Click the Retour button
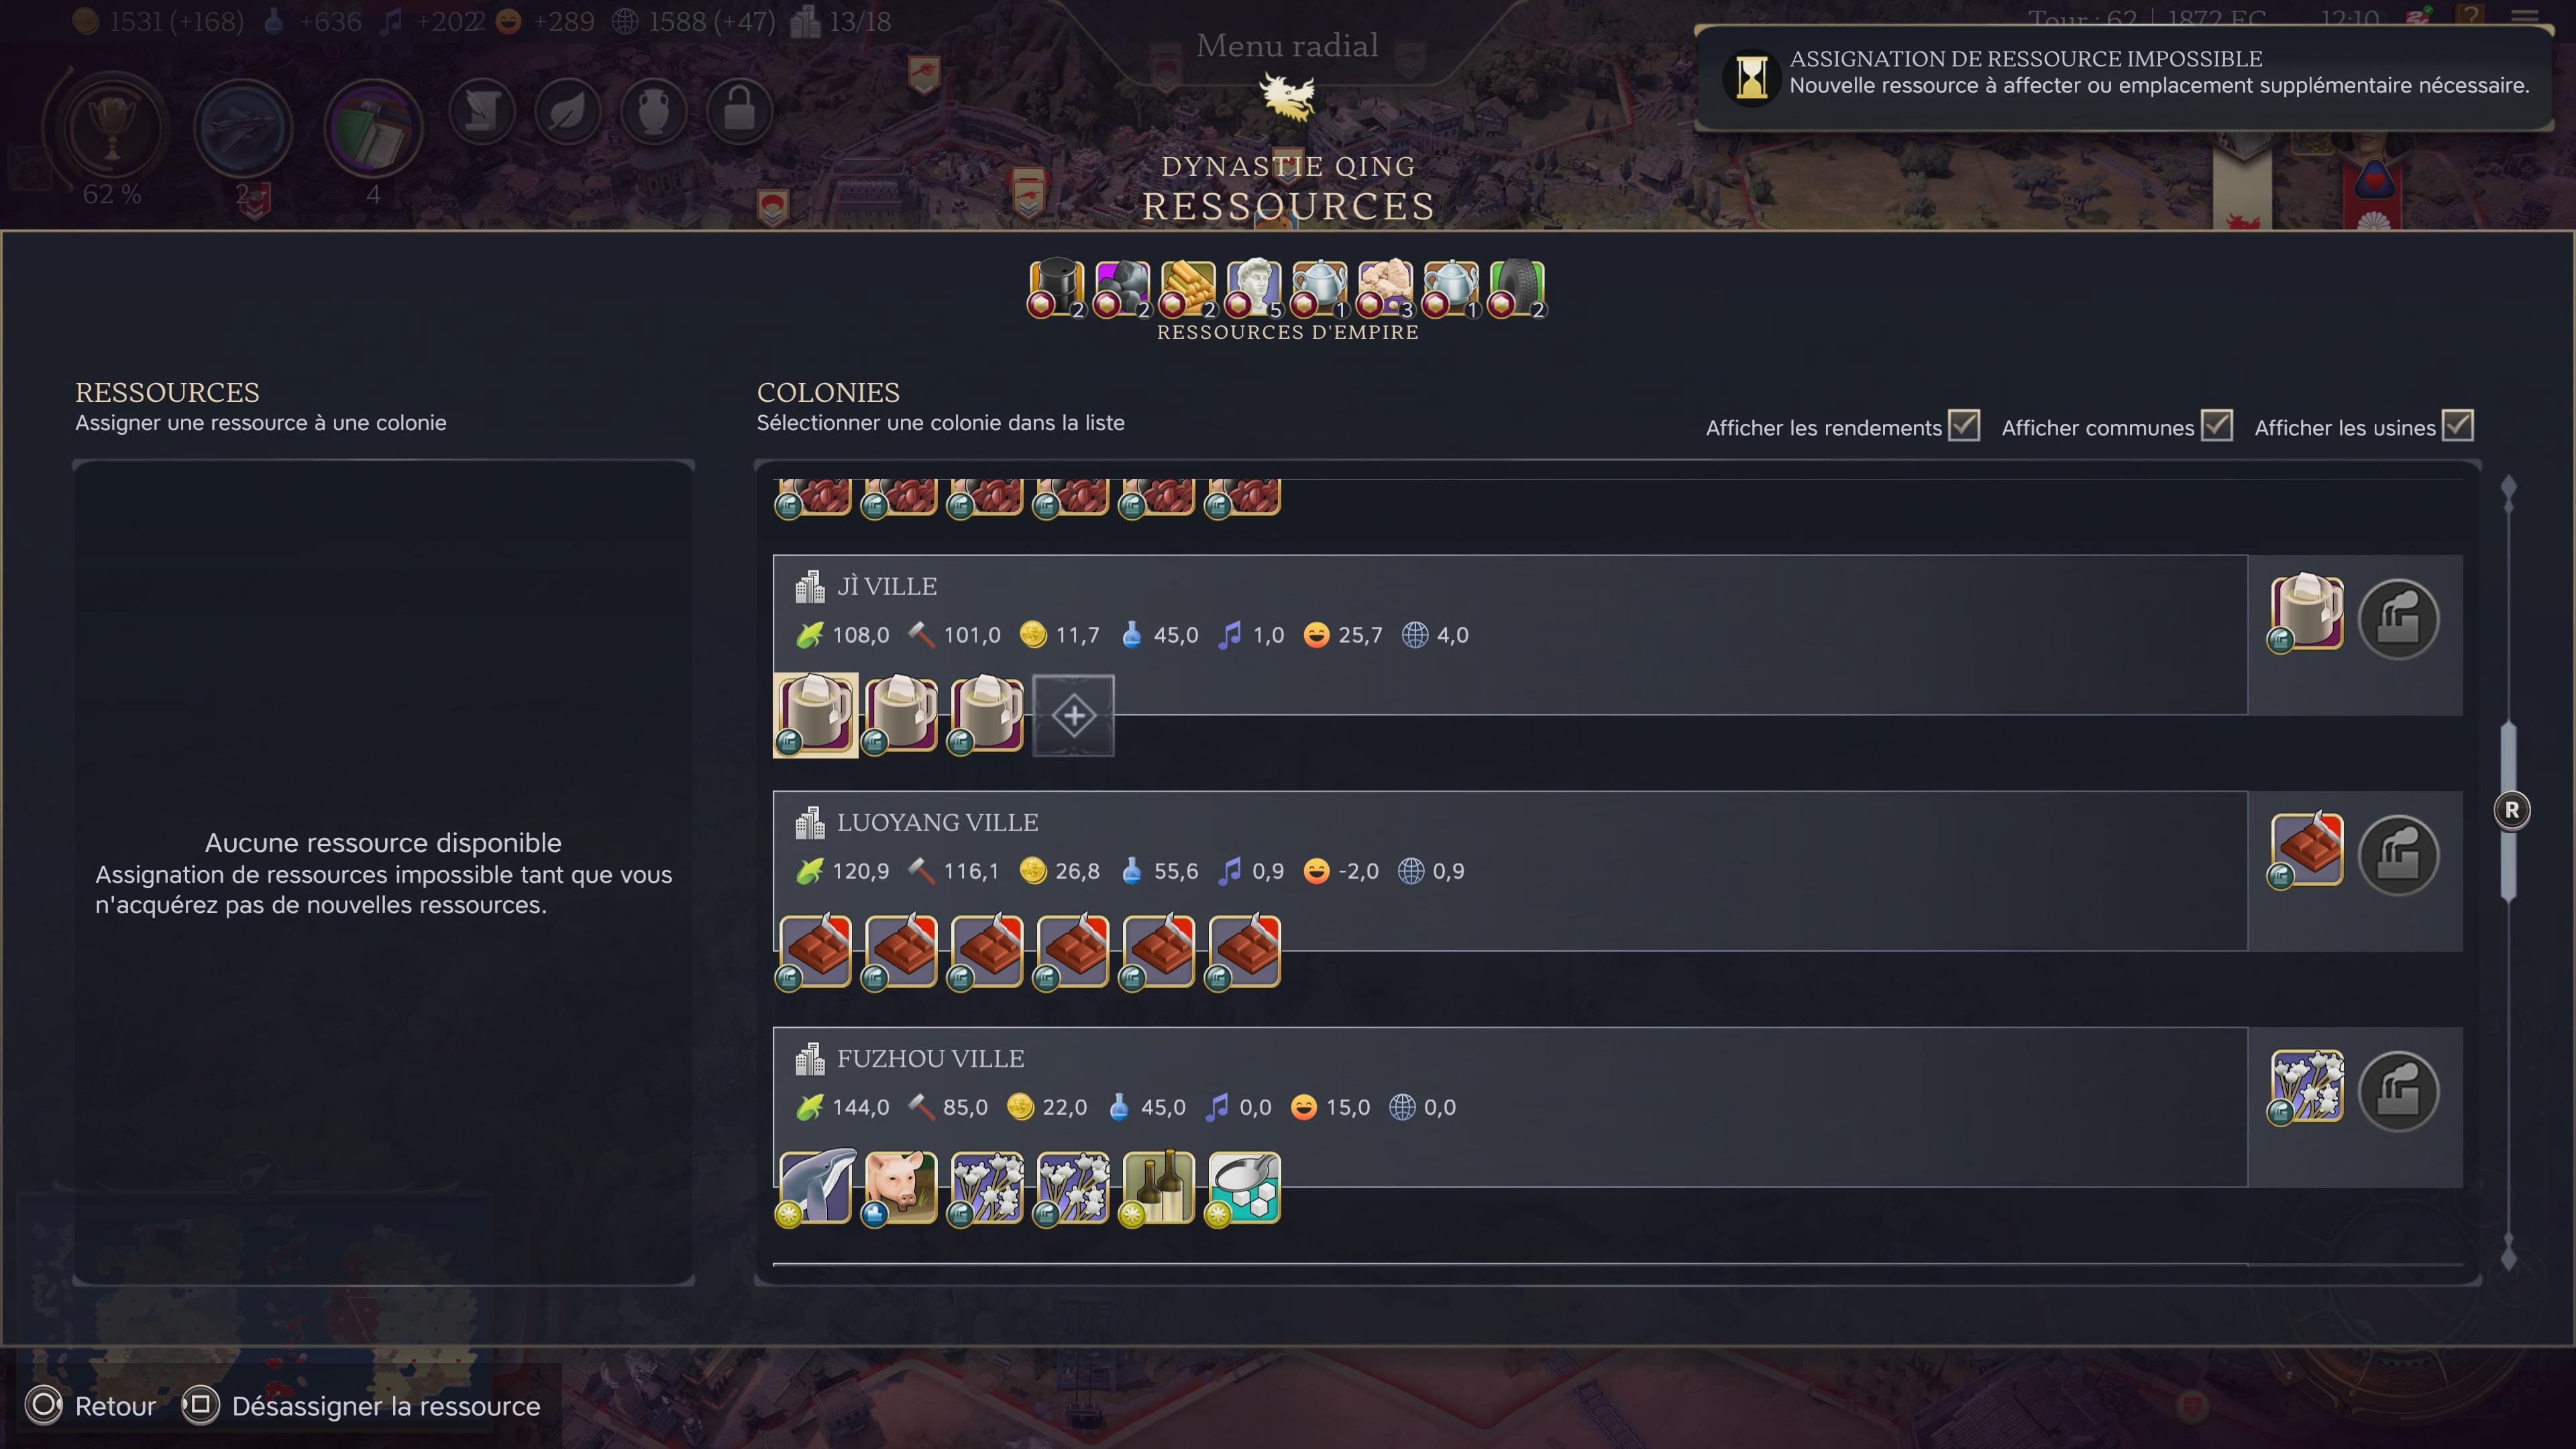Image resolution: width=2576 pixels, height=1449 pixels. pyautogui.click(x=92, y=1405)
